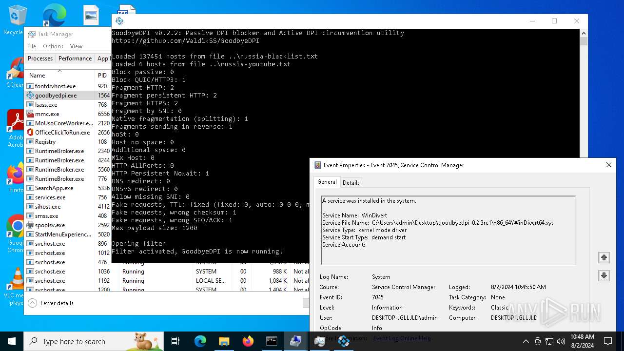Go to next event with down arrow
624x351 pixels.
click(x=604, y=275)
